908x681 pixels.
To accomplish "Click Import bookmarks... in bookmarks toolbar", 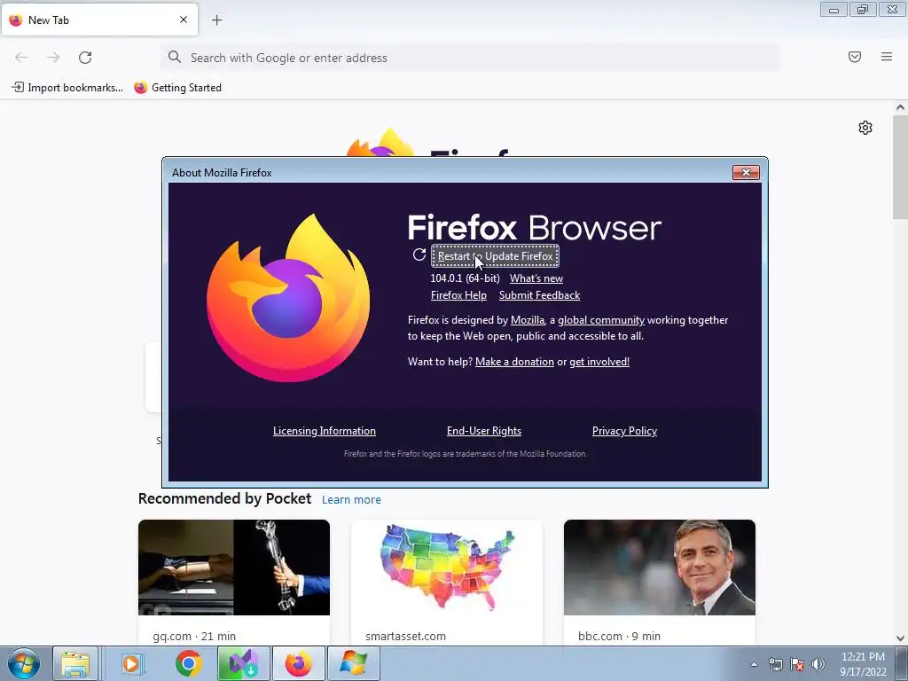I will coord(67,88).
